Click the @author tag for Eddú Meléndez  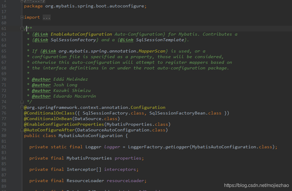pos(41,79)
